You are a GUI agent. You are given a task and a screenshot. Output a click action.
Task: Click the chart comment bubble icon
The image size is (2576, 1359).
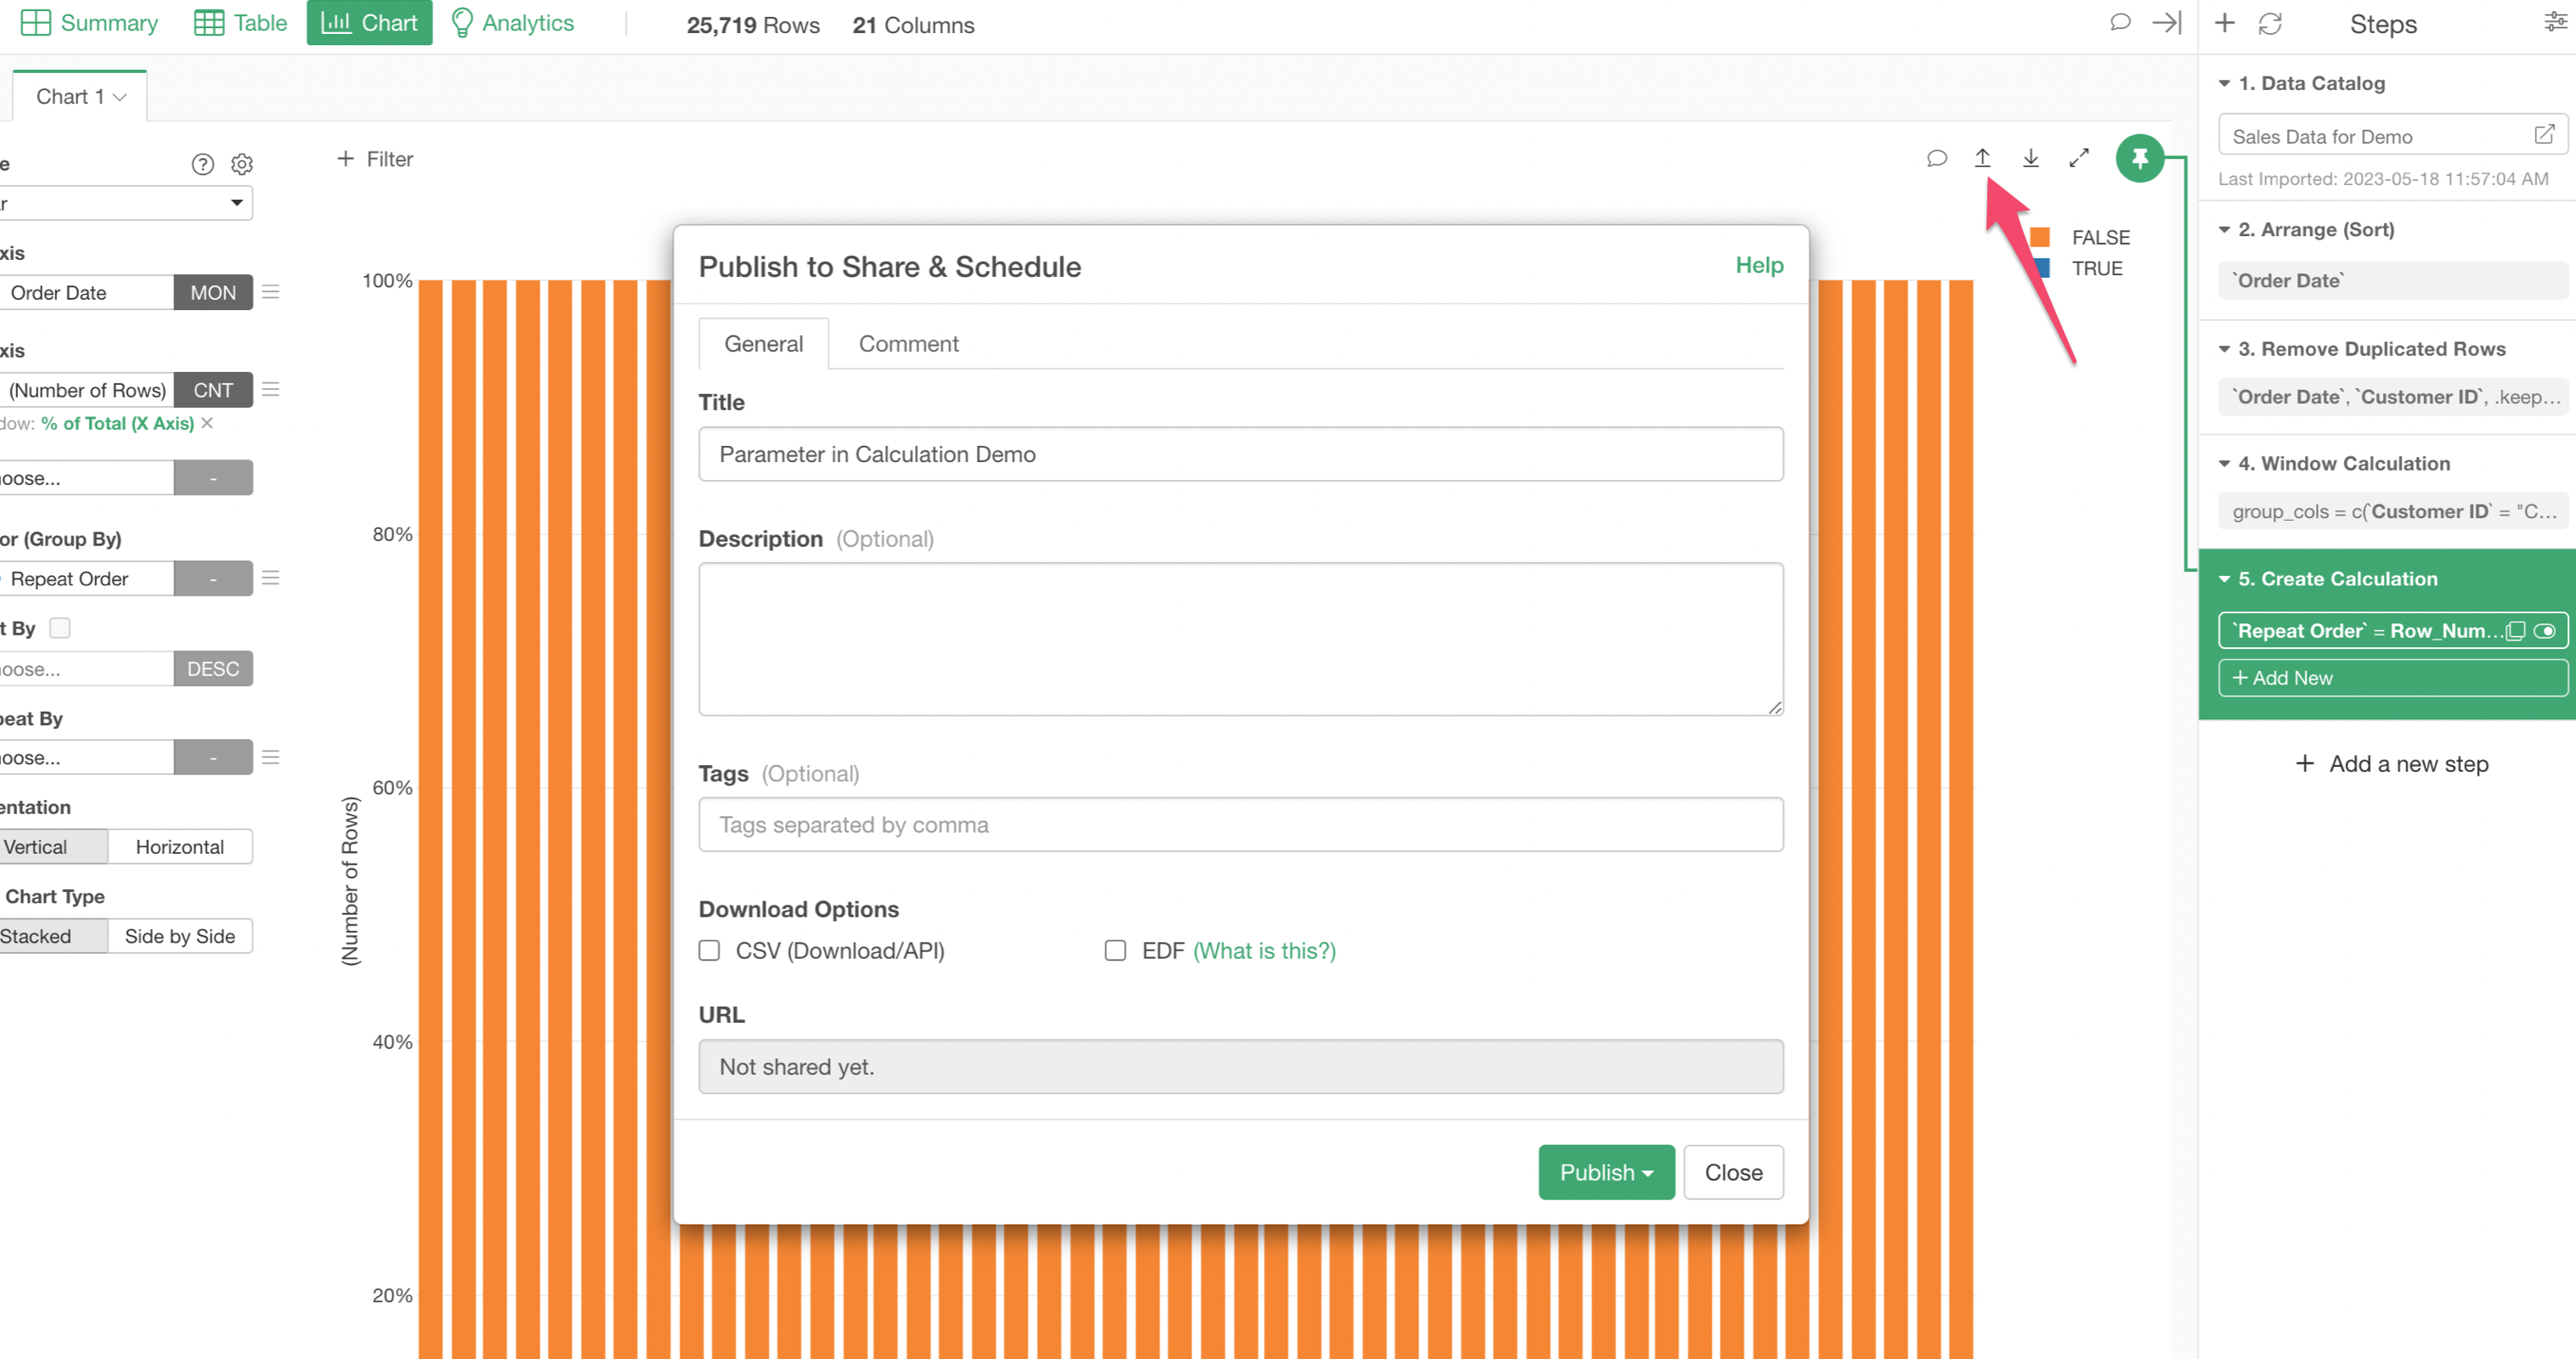(x=1936, y=158)
